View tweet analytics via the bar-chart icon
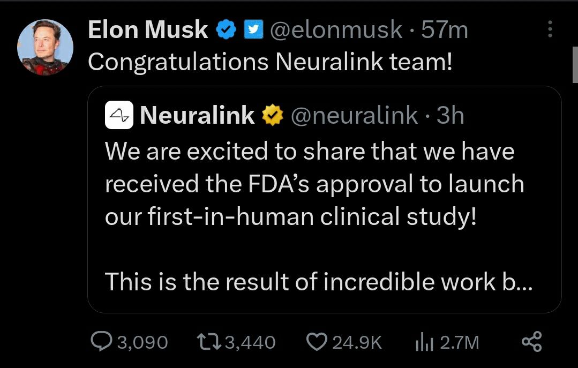Image resolution: width=578 pixels, height=368 pixels. (x=425, y=342)
